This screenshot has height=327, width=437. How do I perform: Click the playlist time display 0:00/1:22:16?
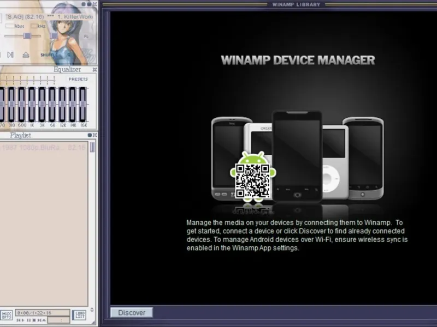pyautogui.click(x=43, y=313)
